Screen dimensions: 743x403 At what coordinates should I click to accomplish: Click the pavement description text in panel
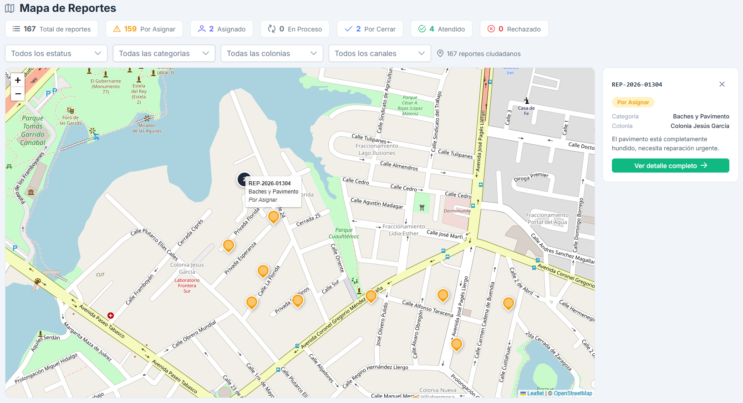pyautogui.click(x=666, y=143)
